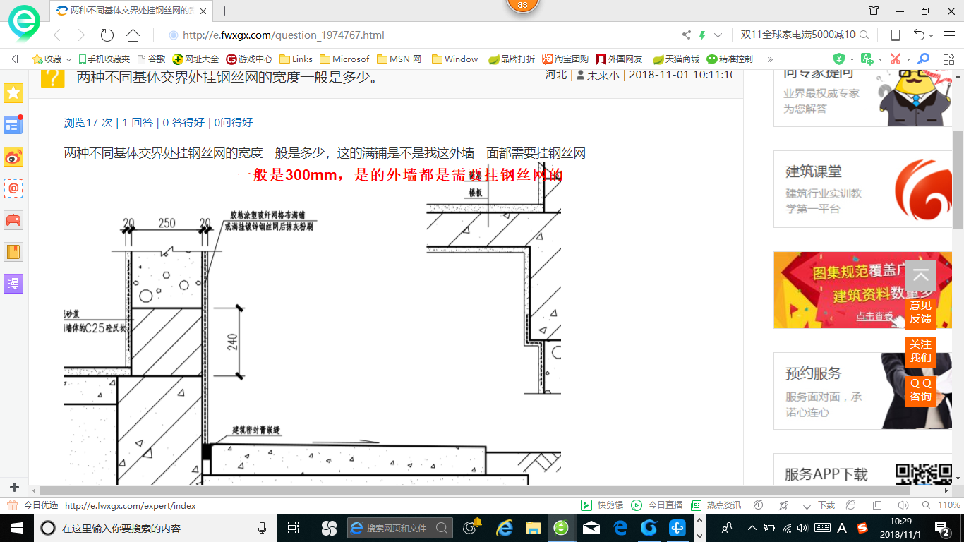Collapse the bookmarks bar sidebar arrow
This screenshot has width=964, height=542.
pyautogui.click(x=15, y=59)
